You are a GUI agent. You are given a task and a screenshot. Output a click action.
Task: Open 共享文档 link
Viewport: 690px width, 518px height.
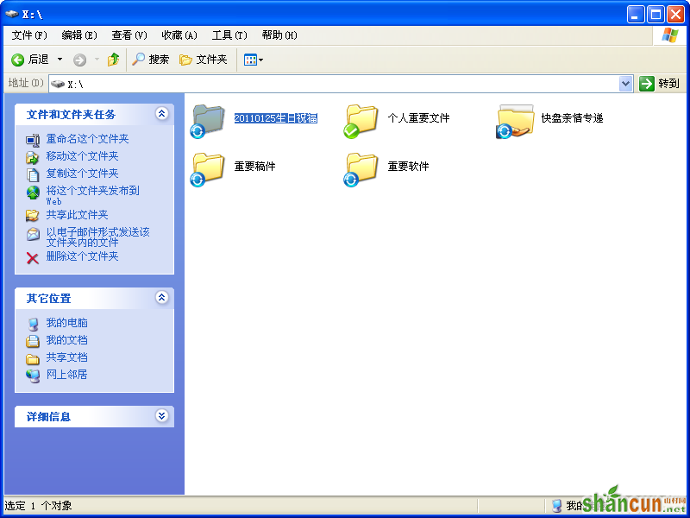click(x=66, y=357)
